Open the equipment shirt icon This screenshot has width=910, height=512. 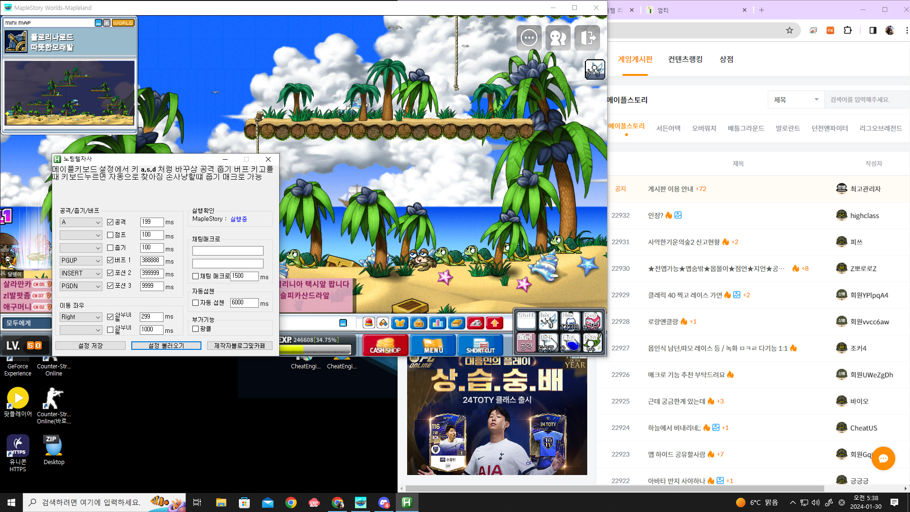click(x=400, y=323)
